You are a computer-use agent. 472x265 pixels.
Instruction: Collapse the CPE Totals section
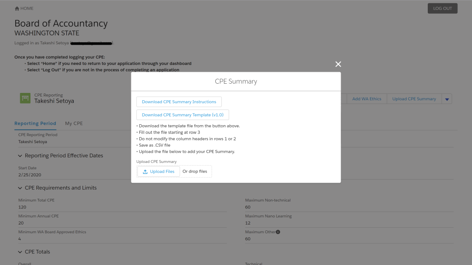tap(20, 252)
